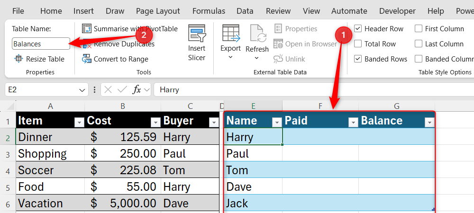Switch to the Insert tab
Screen dimensions: 474x213
tap(83, 11)
